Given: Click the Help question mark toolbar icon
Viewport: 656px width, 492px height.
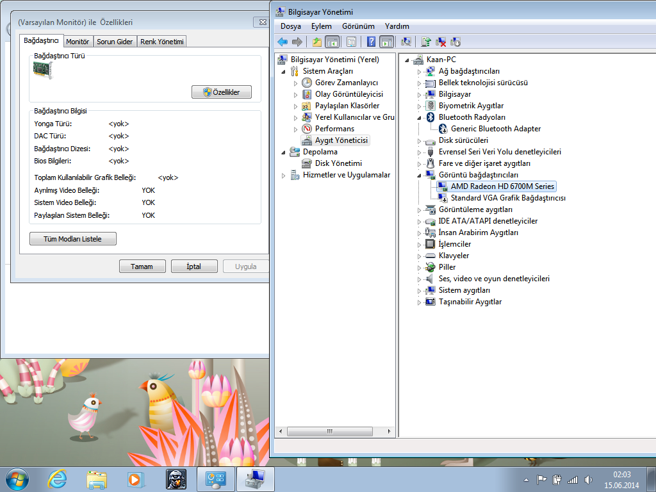Looking at the screenshot, I should (371, 42).
